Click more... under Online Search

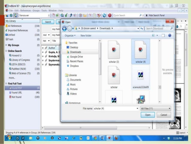(12, 78)
